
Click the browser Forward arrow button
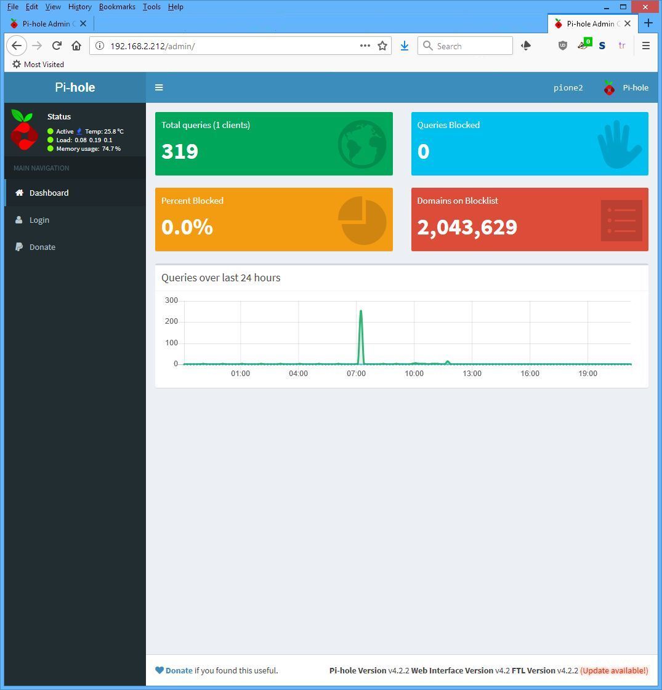[37, 46]
